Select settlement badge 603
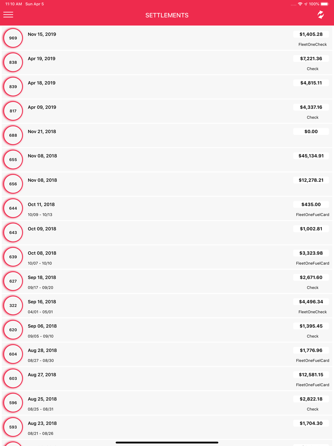This screenshot has height=446, width=334. [x=13, y=378]
